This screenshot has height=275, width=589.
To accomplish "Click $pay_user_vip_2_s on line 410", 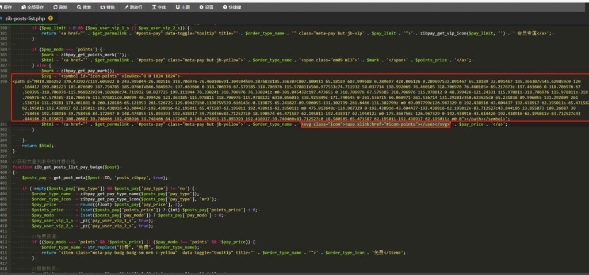I will [x=52, y=226].
